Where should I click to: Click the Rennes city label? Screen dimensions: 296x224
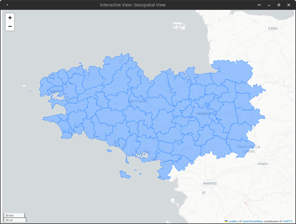pyautogui.click(x=203, y=114)
